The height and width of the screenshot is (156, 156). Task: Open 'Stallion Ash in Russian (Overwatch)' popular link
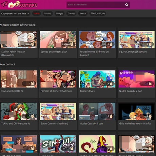tap(13, 53)
